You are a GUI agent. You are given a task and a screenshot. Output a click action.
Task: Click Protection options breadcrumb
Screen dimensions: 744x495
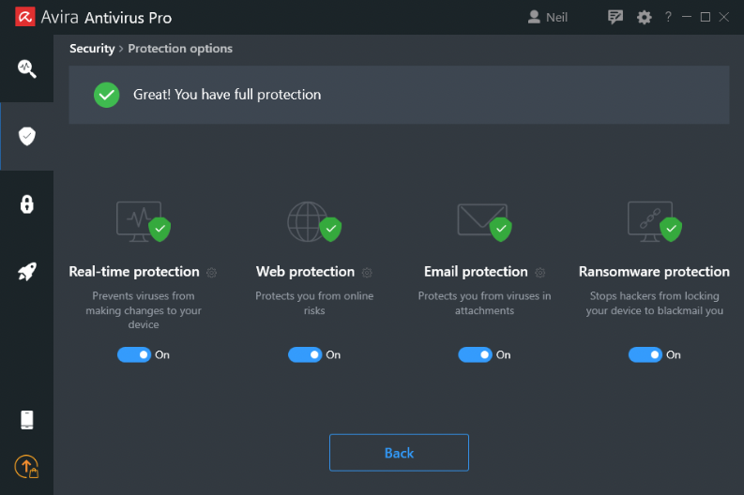180,49
